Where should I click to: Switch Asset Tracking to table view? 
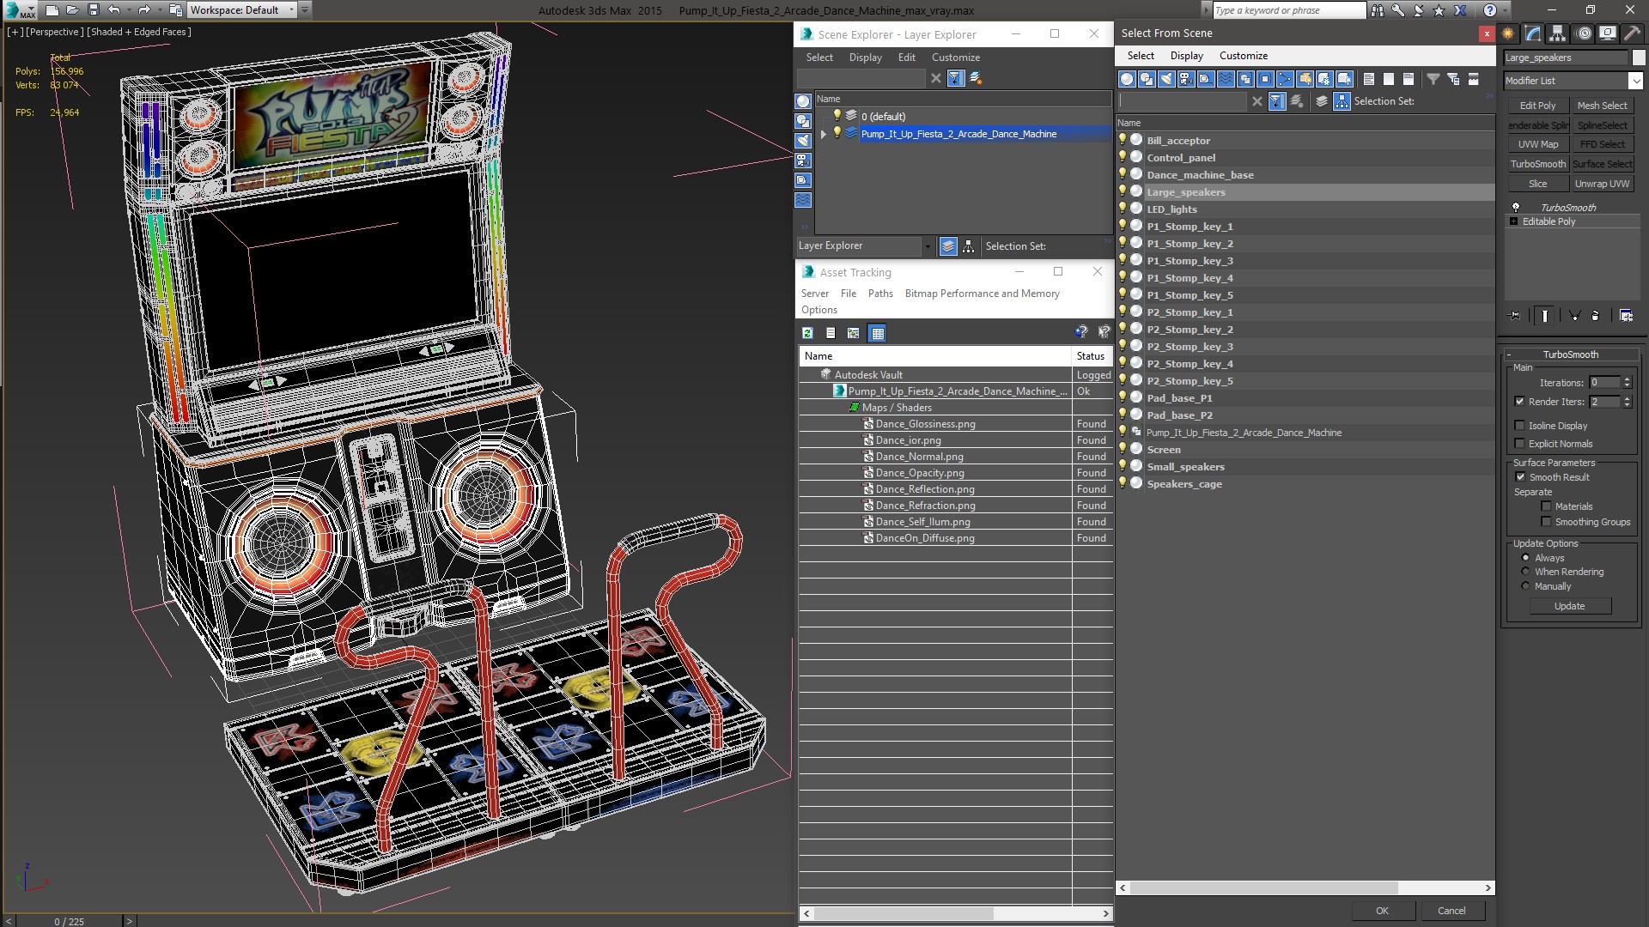(x=877, y=333)
